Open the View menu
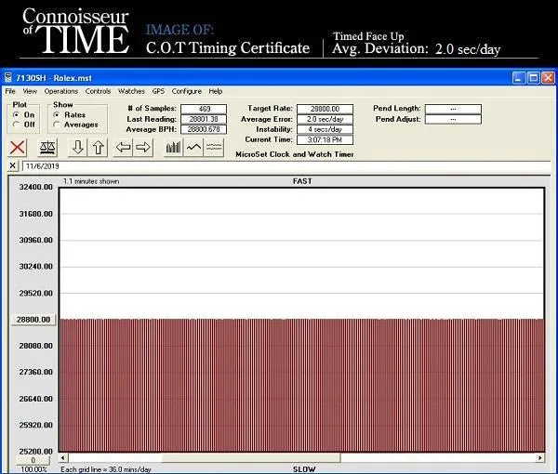Viewport: 558px width, 474px height. click(x=30, y=91)
